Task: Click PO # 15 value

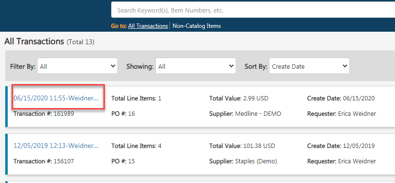Action: (123, 161)
